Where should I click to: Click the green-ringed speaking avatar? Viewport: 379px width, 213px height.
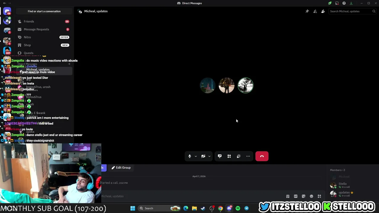click(x=245, y=85)
